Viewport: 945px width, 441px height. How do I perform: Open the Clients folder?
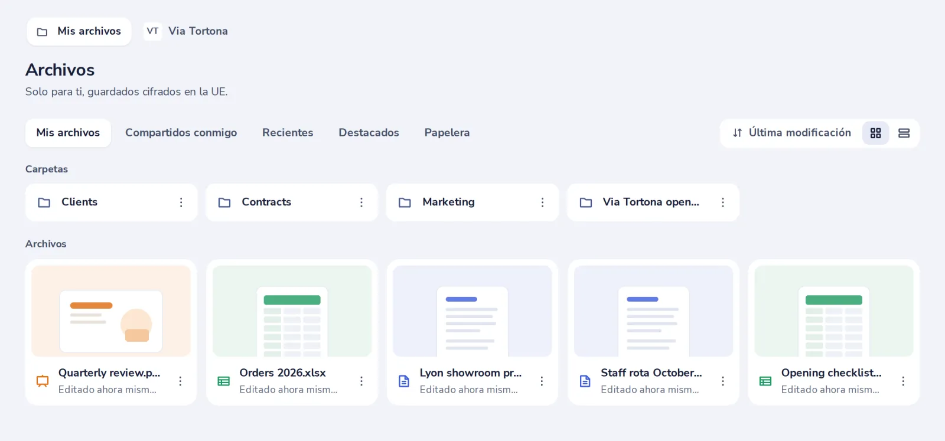pyautogui.click(x=111, y=202)
